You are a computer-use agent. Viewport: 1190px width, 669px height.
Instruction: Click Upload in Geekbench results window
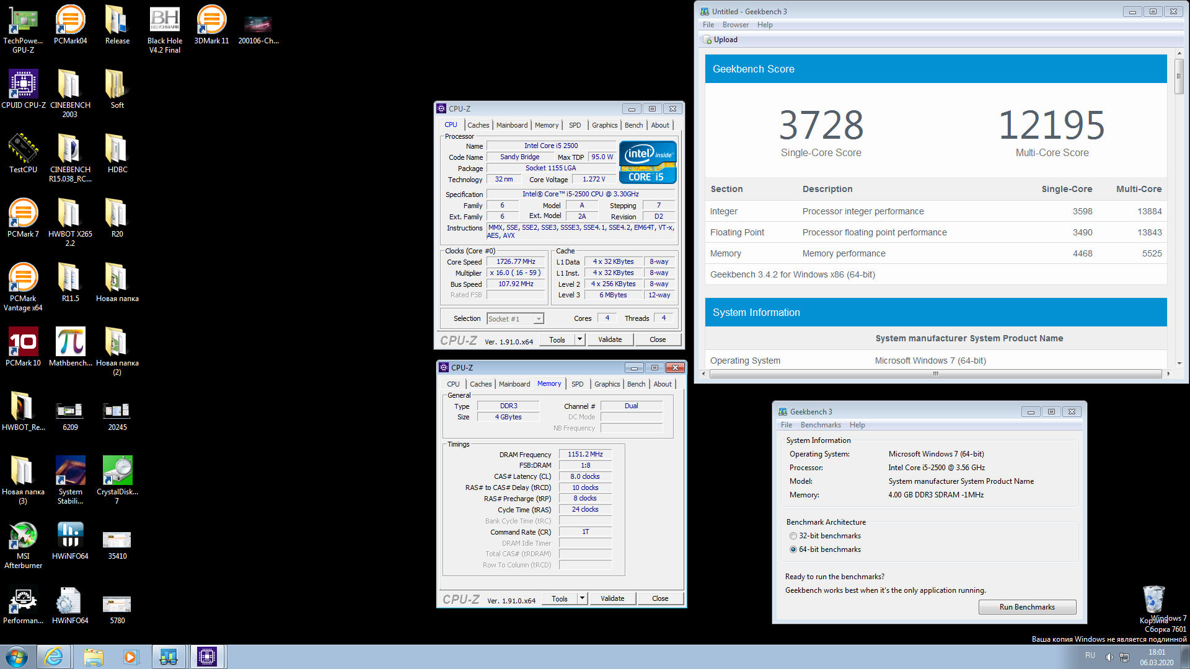(720, 40)
